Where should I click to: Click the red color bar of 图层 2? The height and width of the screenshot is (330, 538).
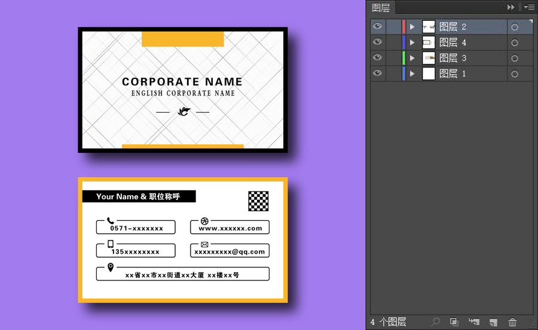(404, 27)
